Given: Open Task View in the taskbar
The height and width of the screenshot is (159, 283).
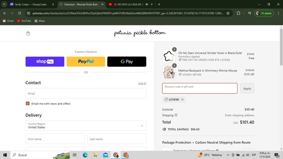Looking at the screenshot, I should point(75,155).
